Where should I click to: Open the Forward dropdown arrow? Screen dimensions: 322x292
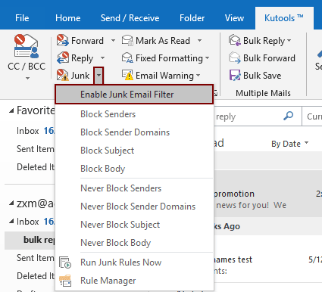pos(113,40)
